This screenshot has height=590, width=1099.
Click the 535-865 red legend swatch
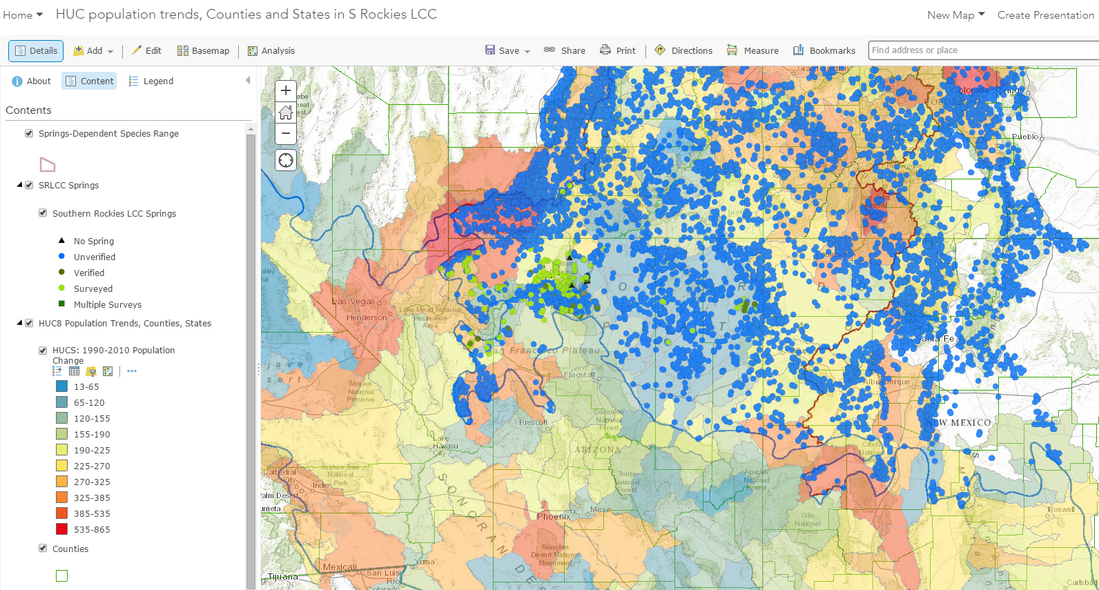pos(61,529)
